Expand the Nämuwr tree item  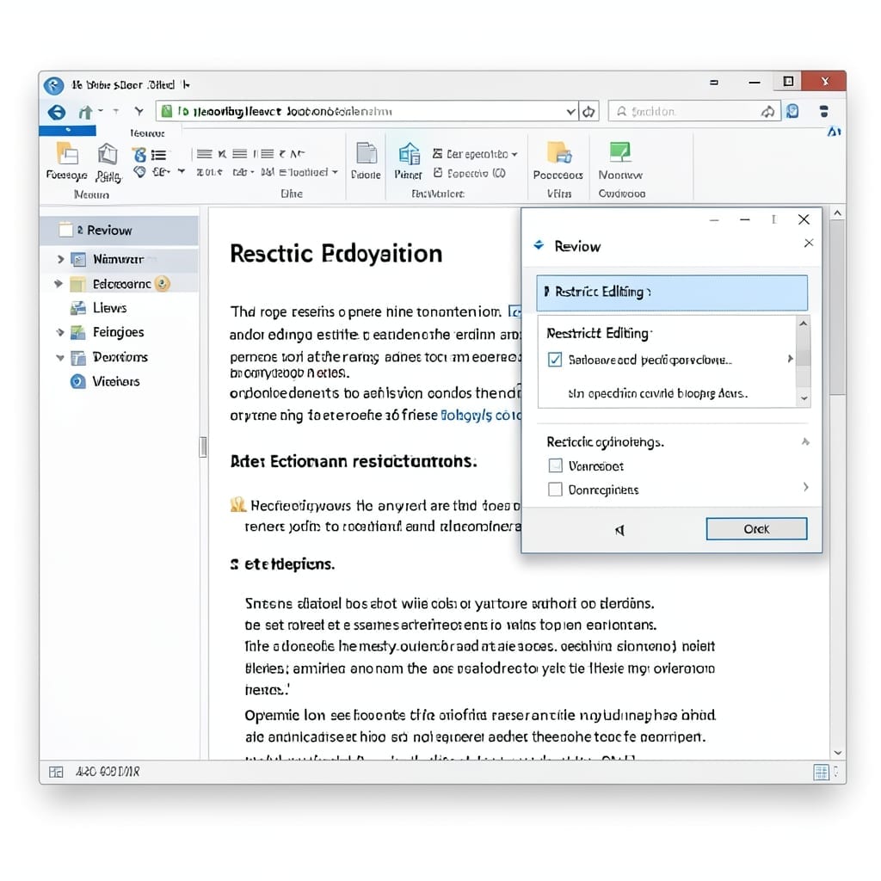(x=61, y=259)
